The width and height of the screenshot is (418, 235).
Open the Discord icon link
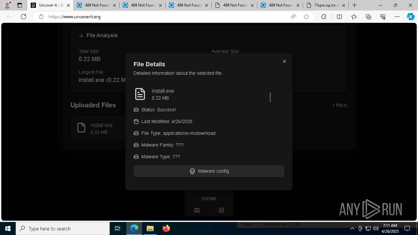point(197,210)
